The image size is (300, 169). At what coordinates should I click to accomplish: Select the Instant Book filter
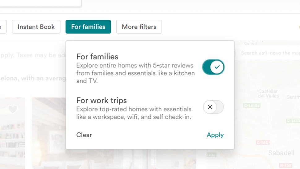click(x=36, y=27)
